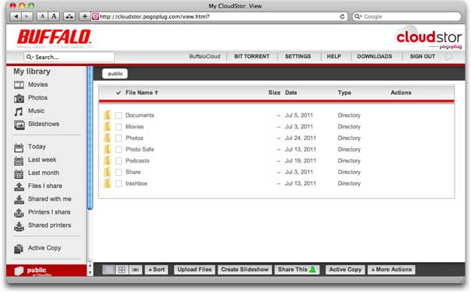
Task: Reload the page with refresh icon
Action: click(x=342, y=16)
